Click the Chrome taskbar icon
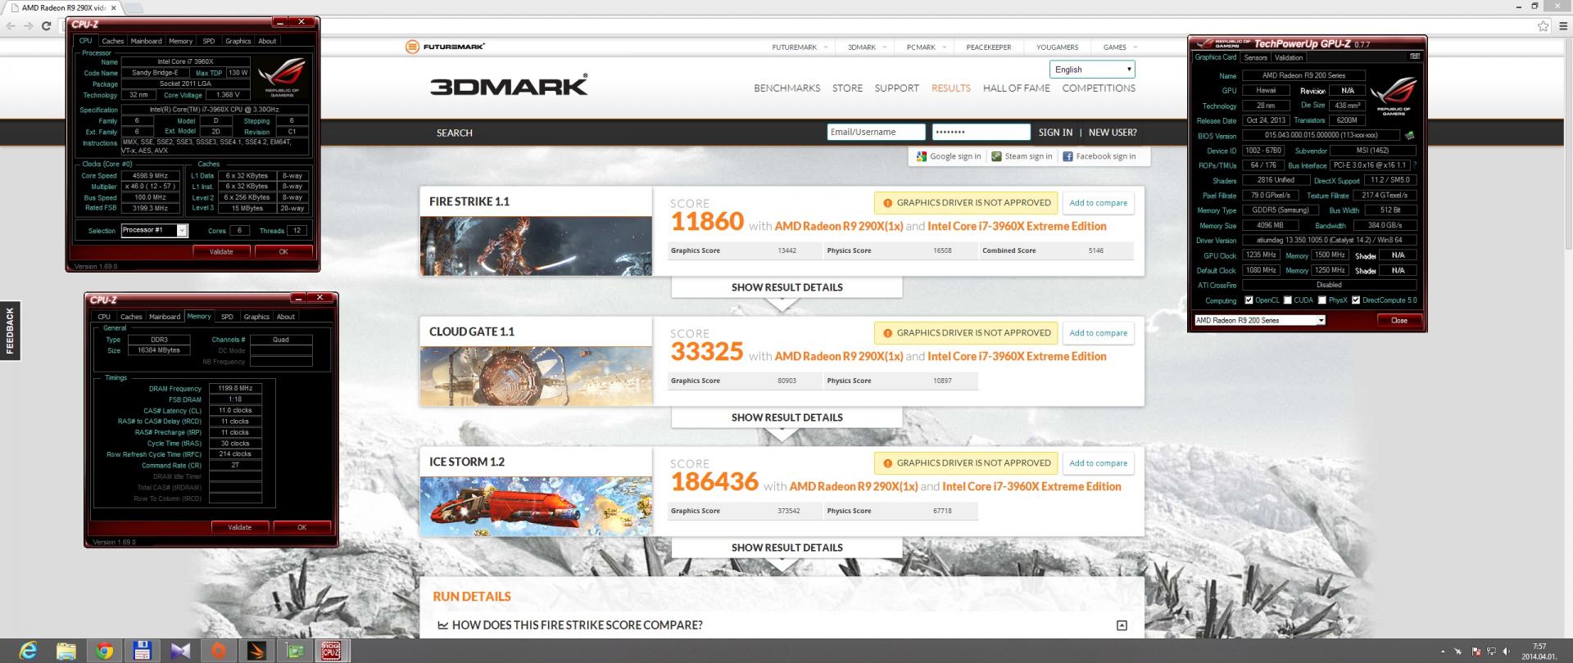The image size is (1573, 663). [104, 651]
